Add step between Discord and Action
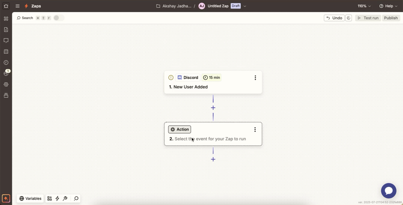Screen dimensions: 403x205 (x=213, y=108)
